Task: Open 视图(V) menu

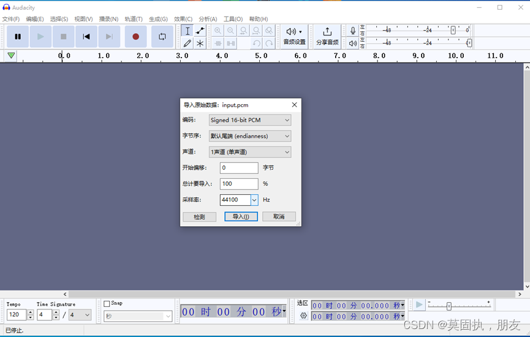Action: (x=83, y=19)
